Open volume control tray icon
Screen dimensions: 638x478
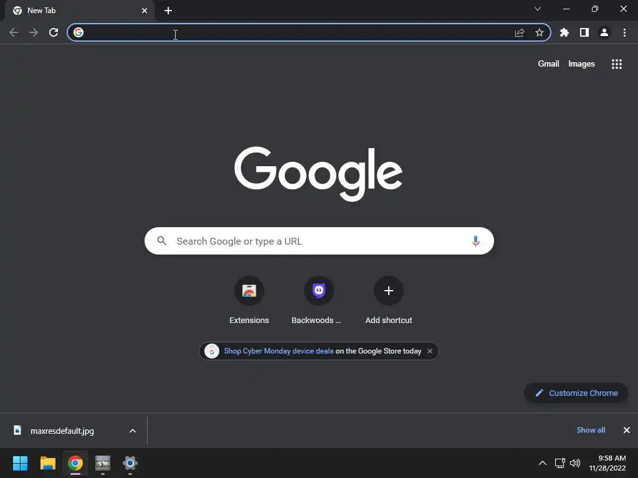tap(575, 463)
